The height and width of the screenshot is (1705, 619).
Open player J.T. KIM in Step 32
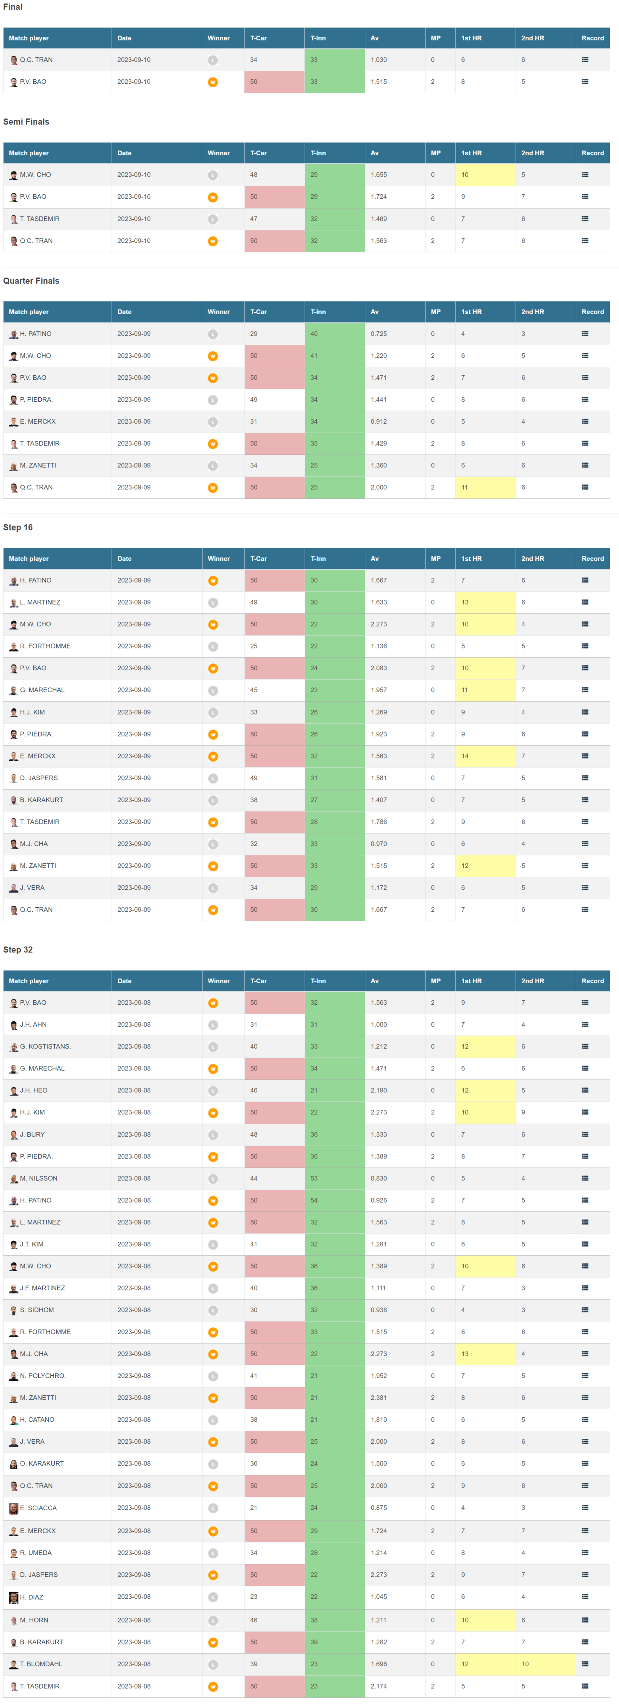coord(32,1244)
